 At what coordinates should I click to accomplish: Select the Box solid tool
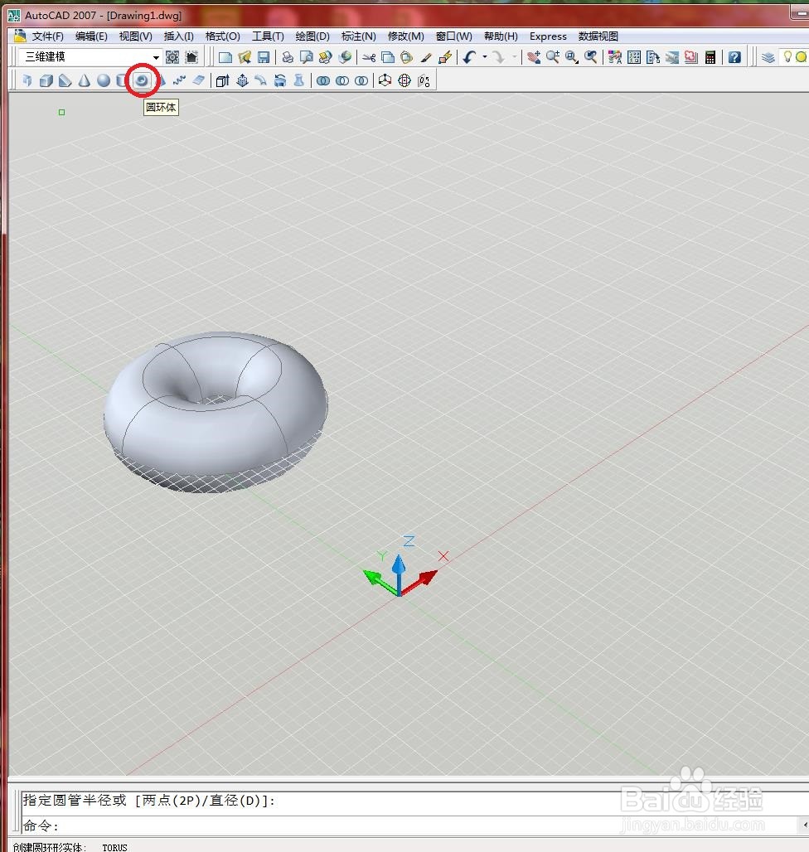(x=46, y=81)
